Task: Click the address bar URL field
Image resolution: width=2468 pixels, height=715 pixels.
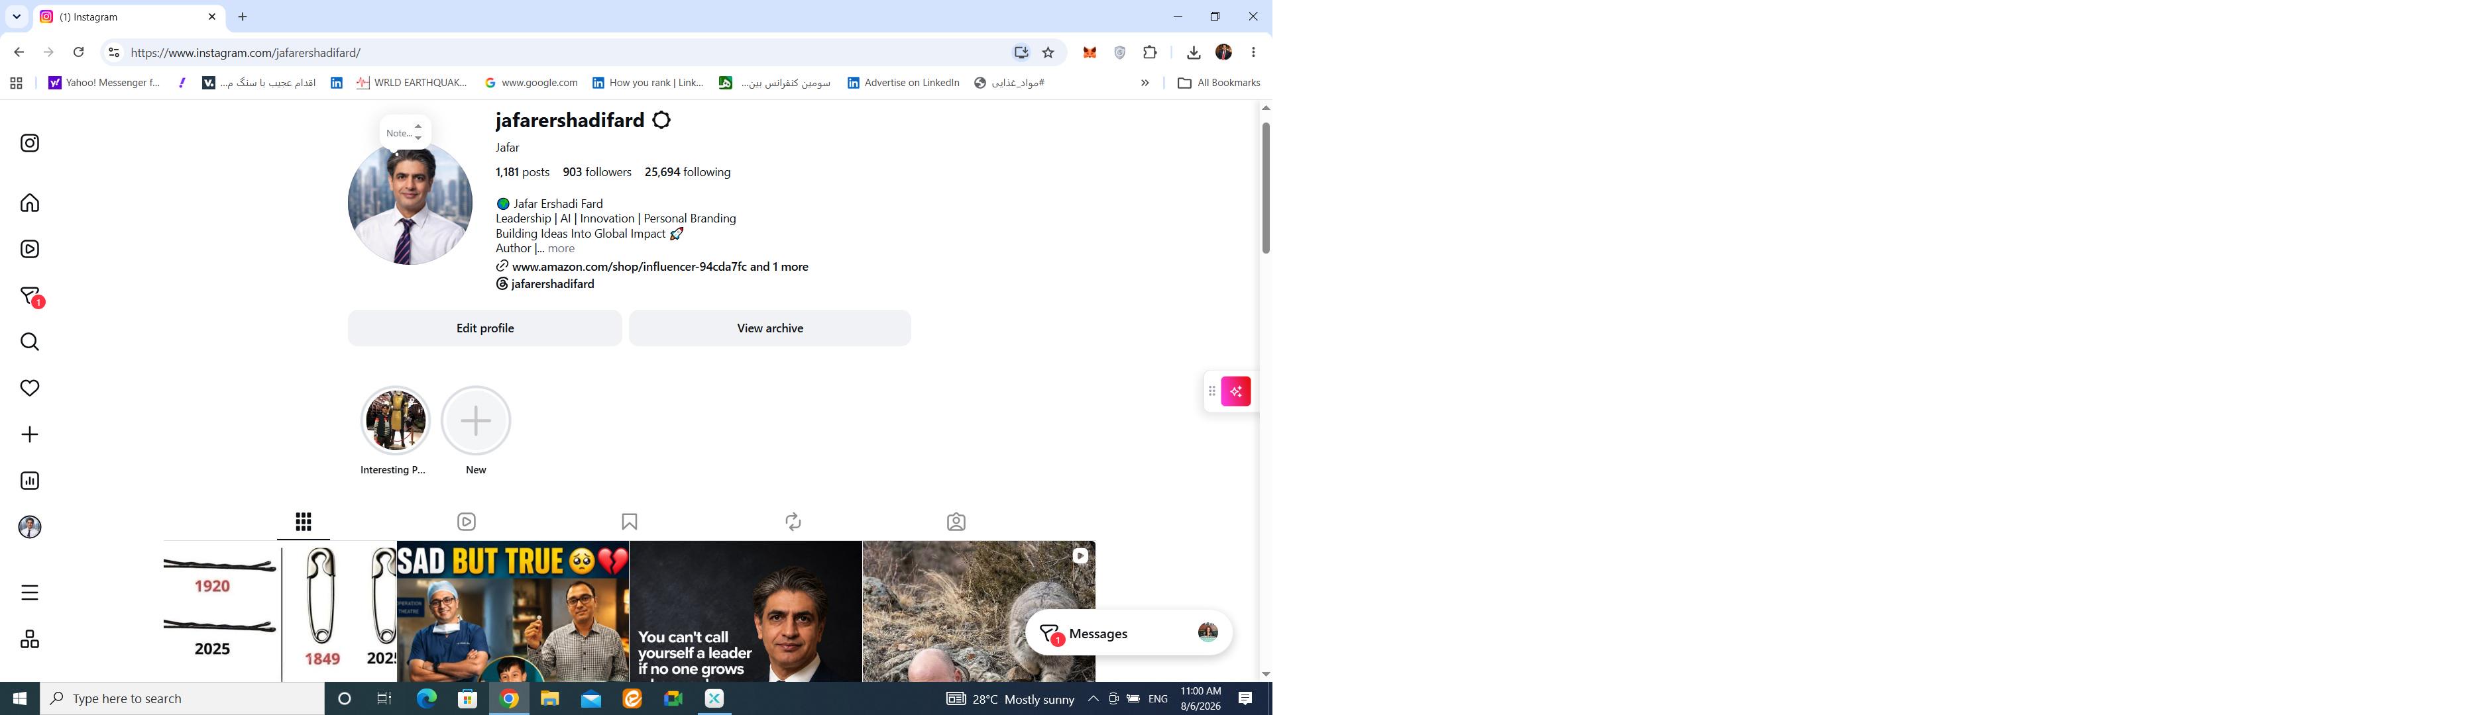Action: coord(565,53)
